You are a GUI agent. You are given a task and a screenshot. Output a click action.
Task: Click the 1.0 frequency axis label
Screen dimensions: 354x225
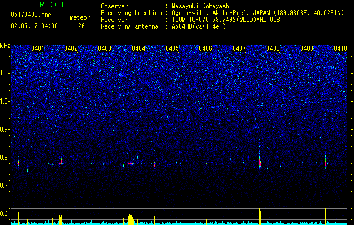tap(5, 101)
